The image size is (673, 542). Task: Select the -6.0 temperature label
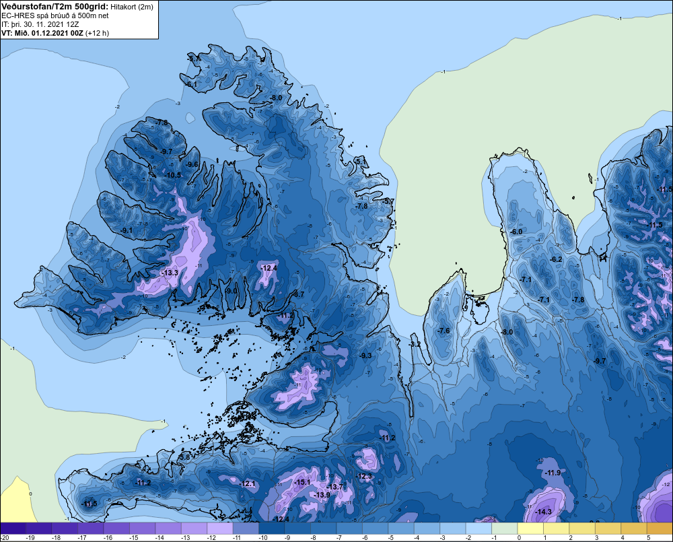click(516, 232)
